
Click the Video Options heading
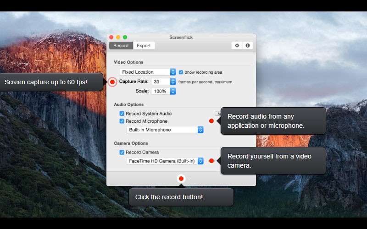click(x=128, y=62)
